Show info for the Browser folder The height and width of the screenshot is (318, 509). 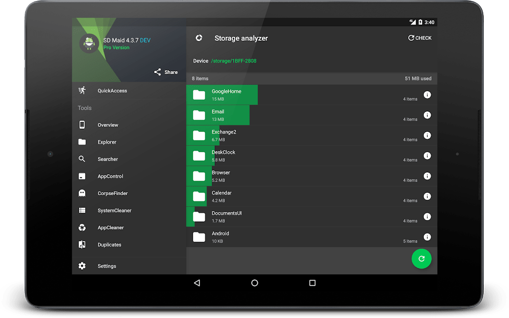[x=427, y=176]
